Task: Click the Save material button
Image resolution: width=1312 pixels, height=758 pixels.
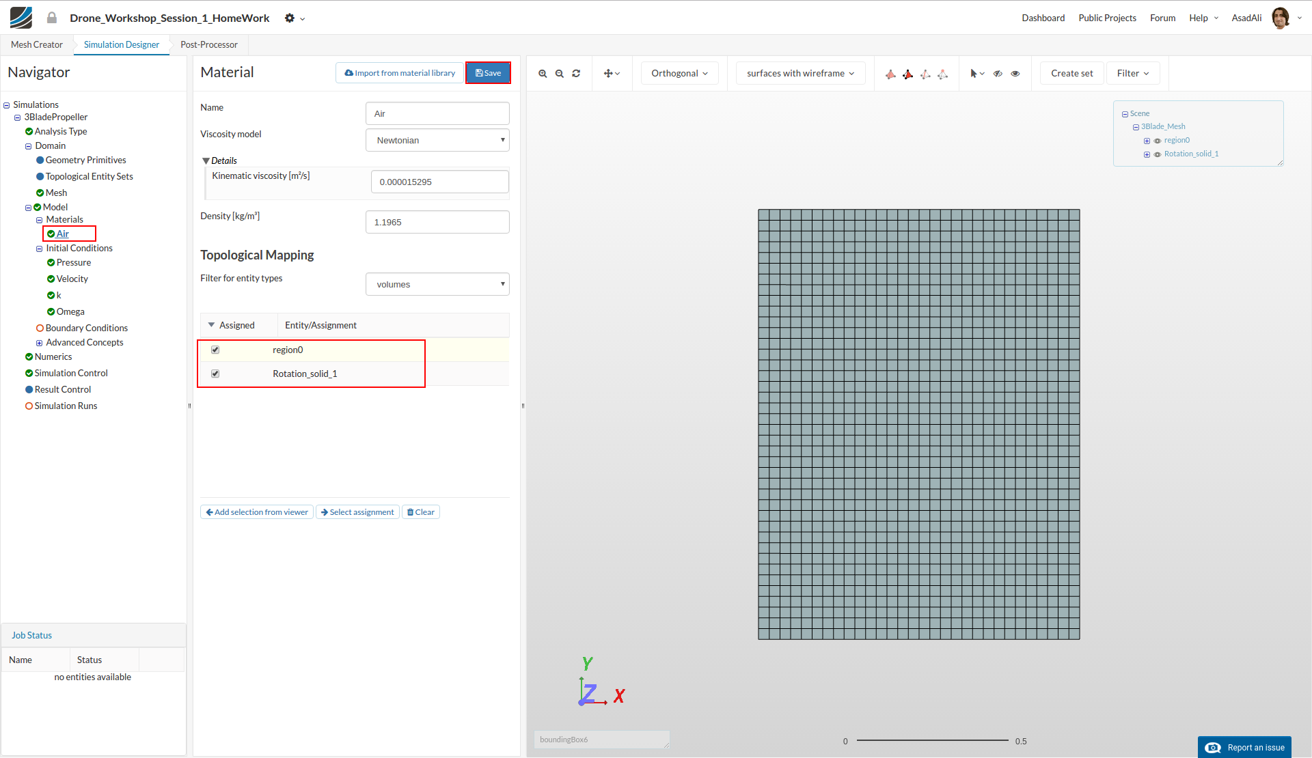Action: coord(488,73)
